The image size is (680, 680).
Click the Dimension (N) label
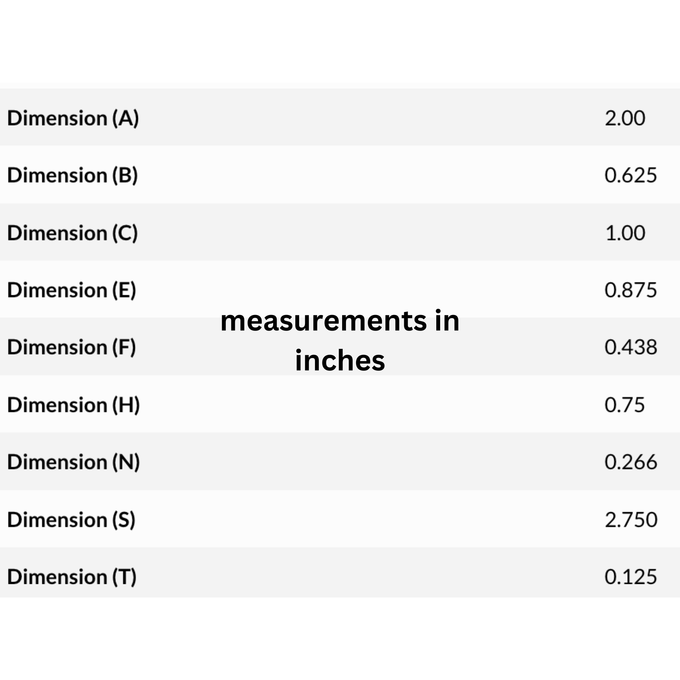(x=73, y=462)
